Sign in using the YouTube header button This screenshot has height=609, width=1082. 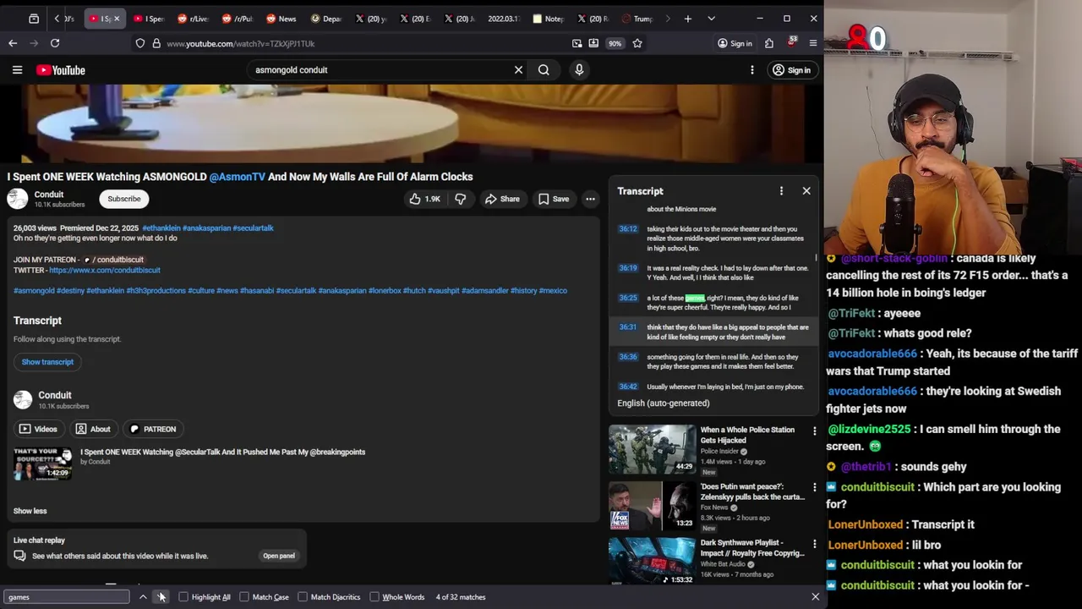point(792,70)
